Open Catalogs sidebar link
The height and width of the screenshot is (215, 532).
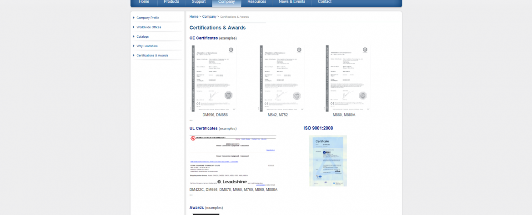pyautogui.click(x=143, y=37)
